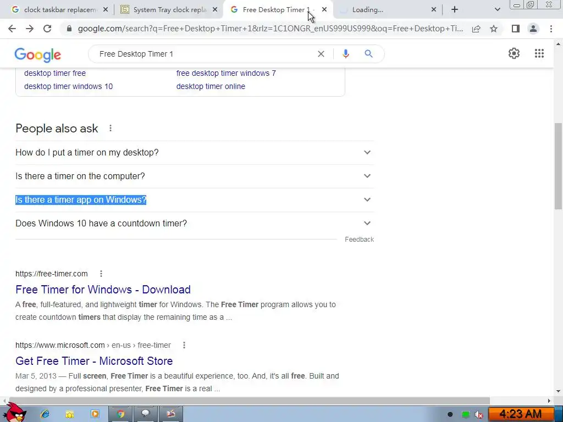The height and width of the screenshot is (422, 563).
Task: Open the taskbar clock showing 4:23 AM
Action: [x=520, y=414]
